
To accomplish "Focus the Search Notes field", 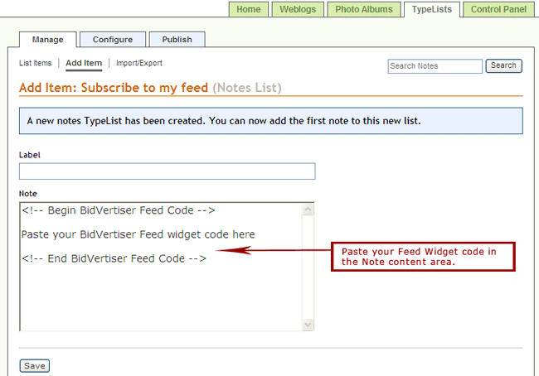I will (435, 66).
